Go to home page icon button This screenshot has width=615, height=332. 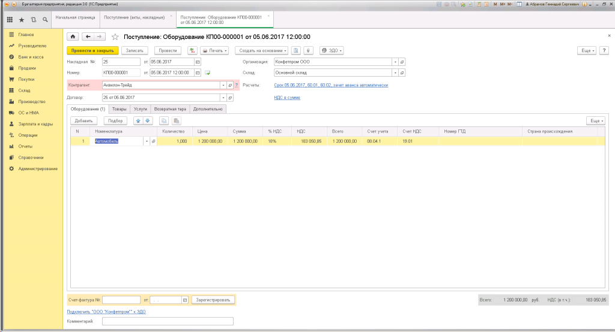(73, 37)
